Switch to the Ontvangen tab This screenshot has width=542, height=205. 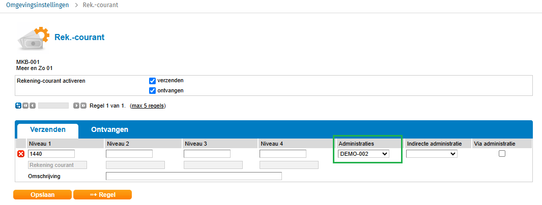click(x=109, y=130)
